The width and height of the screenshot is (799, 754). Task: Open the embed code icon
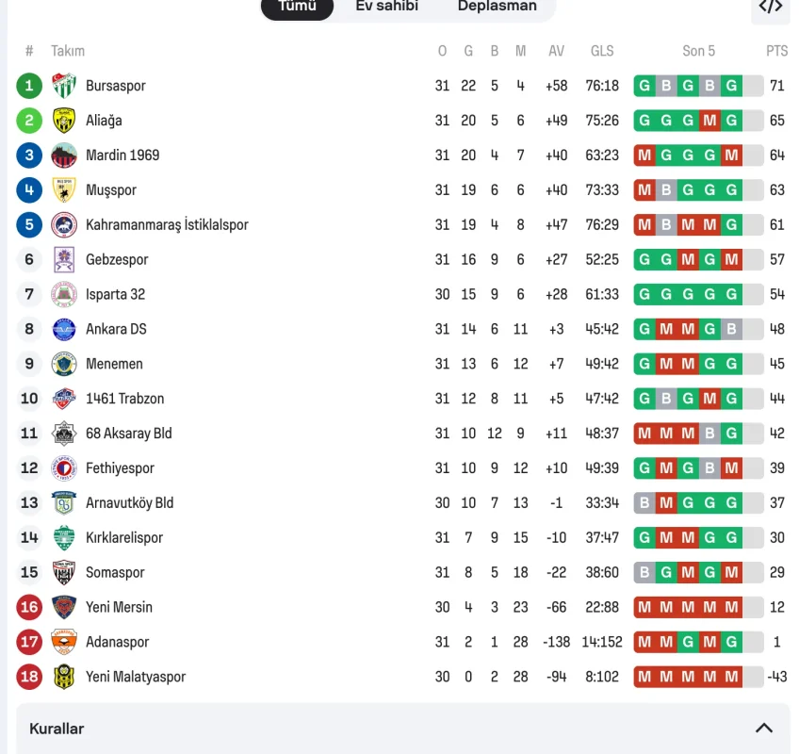[x=770, y=7]
